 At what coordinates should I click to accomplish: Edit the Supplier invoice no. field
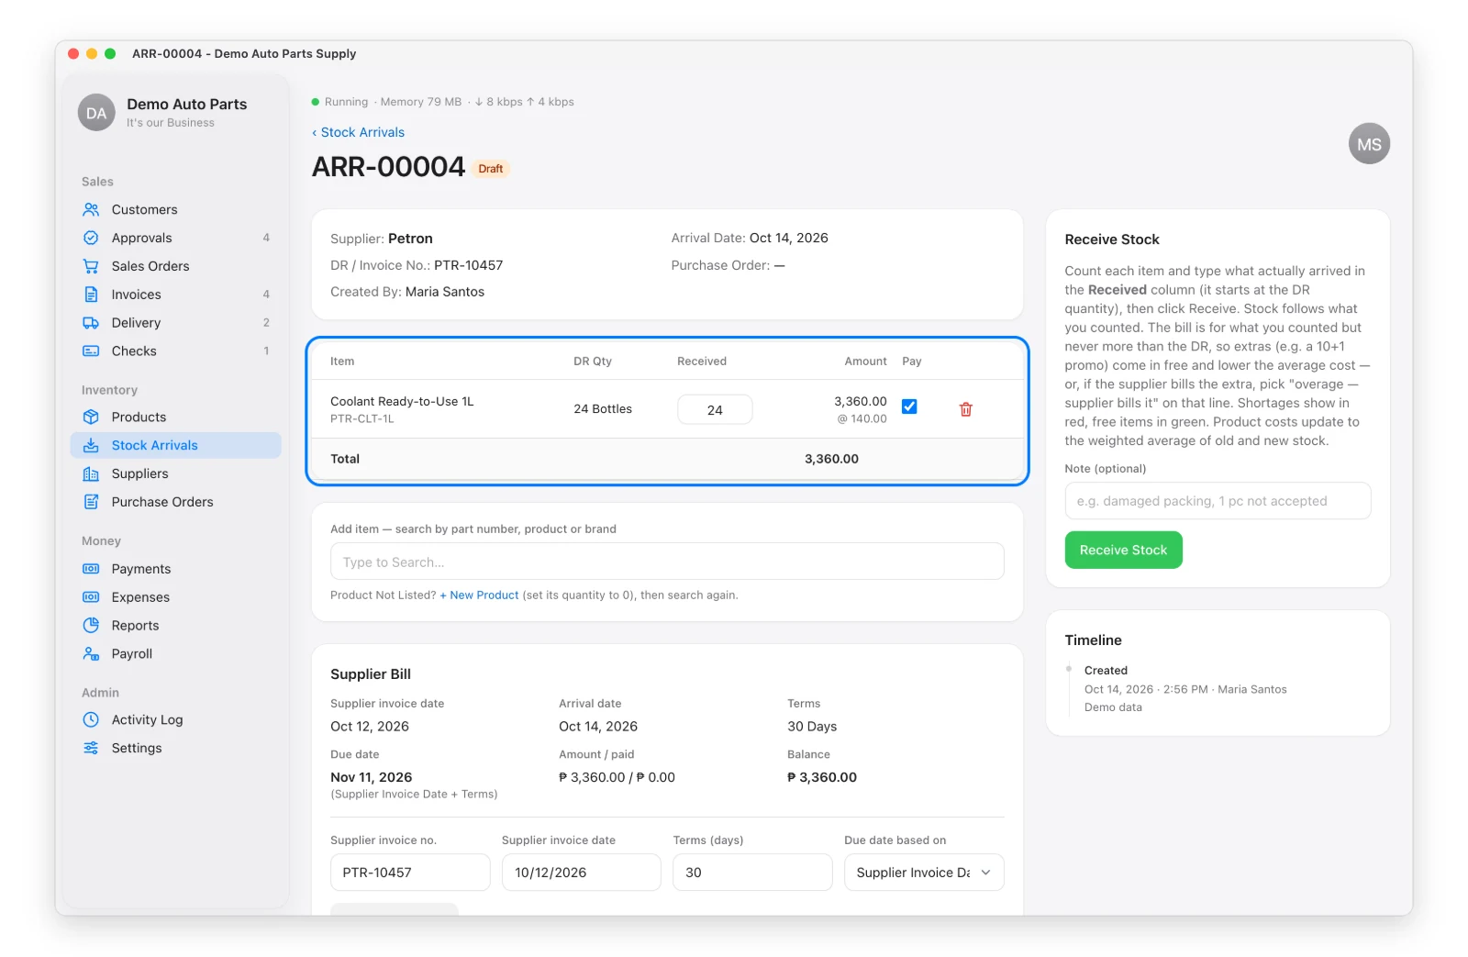coord(410,873)
